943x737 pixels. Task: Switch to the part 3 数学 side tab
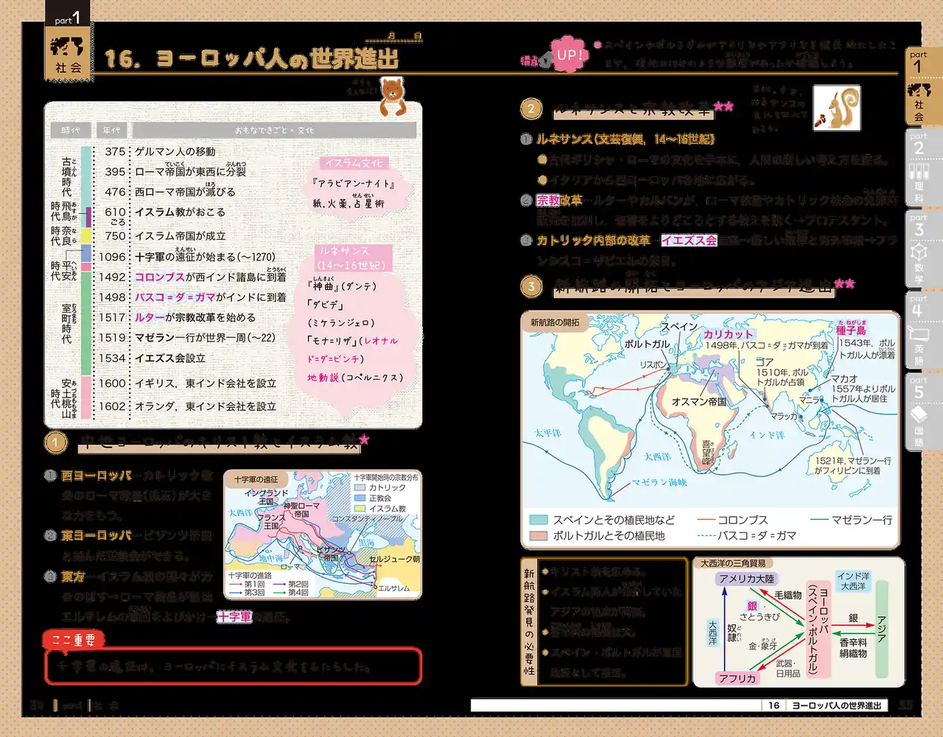[x=919, y=250]
